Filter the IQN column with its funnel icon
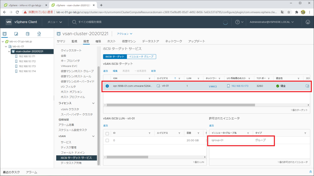314x176 pixels. pos(149,78)
